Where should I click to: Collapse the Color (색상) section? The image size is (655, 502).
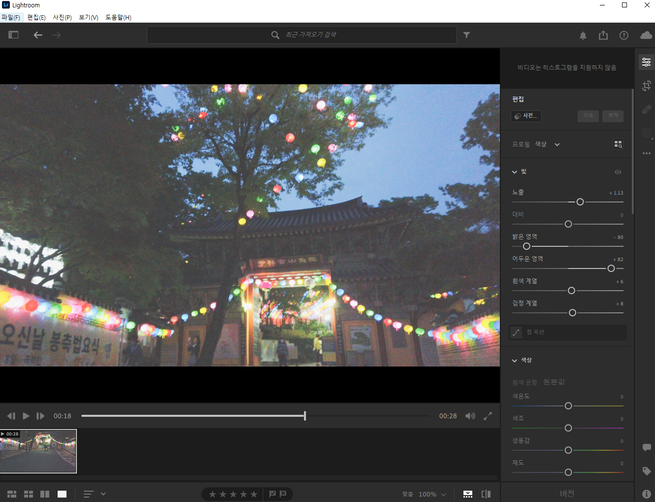click(515, 361)
